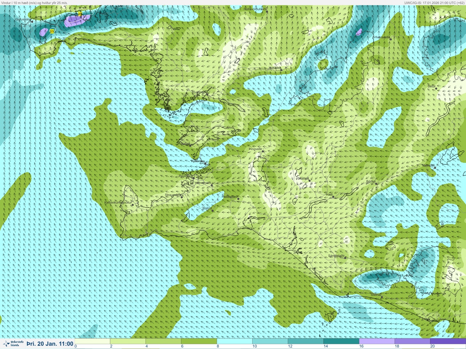
Task: Click the Skálholt station label
Action: coord(303,179)
